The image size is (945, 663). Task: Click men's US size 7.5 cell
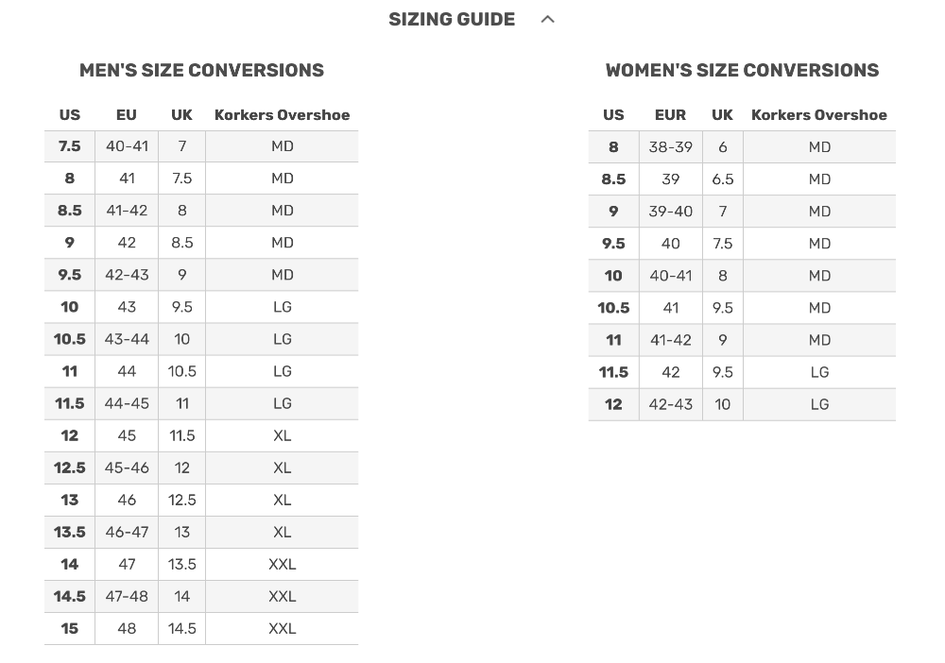coord(70,146)
